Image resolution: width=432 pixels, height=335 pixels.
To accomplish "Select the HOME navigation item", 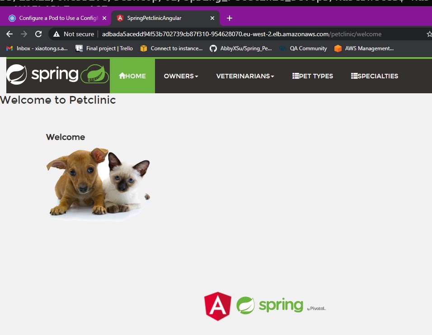I will (x=132, y=76).
